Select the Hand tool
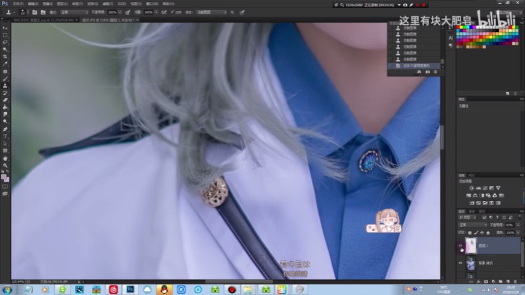 5,159
